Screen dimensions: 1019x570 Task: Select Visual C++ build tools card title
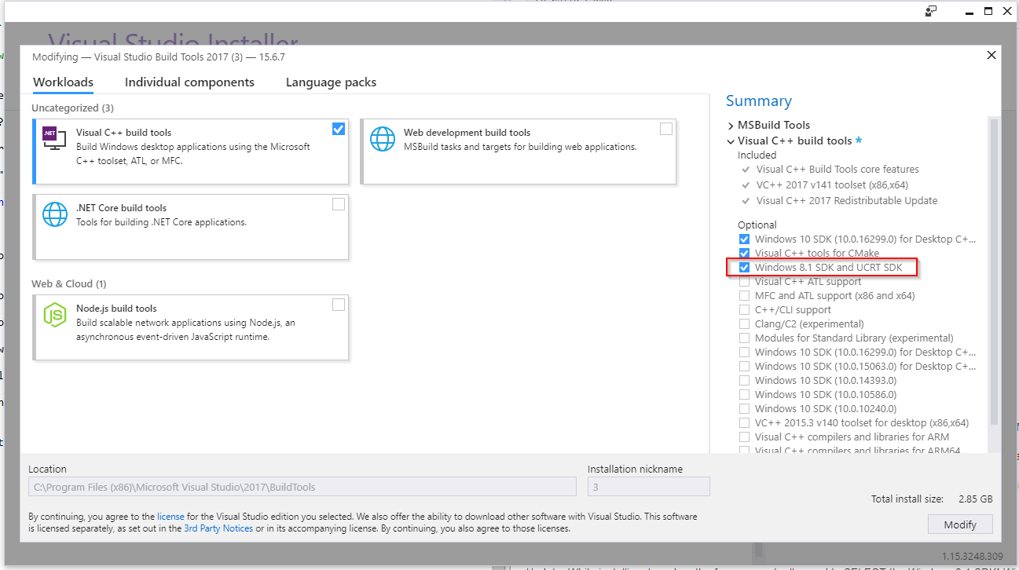[x=123, y=133]
